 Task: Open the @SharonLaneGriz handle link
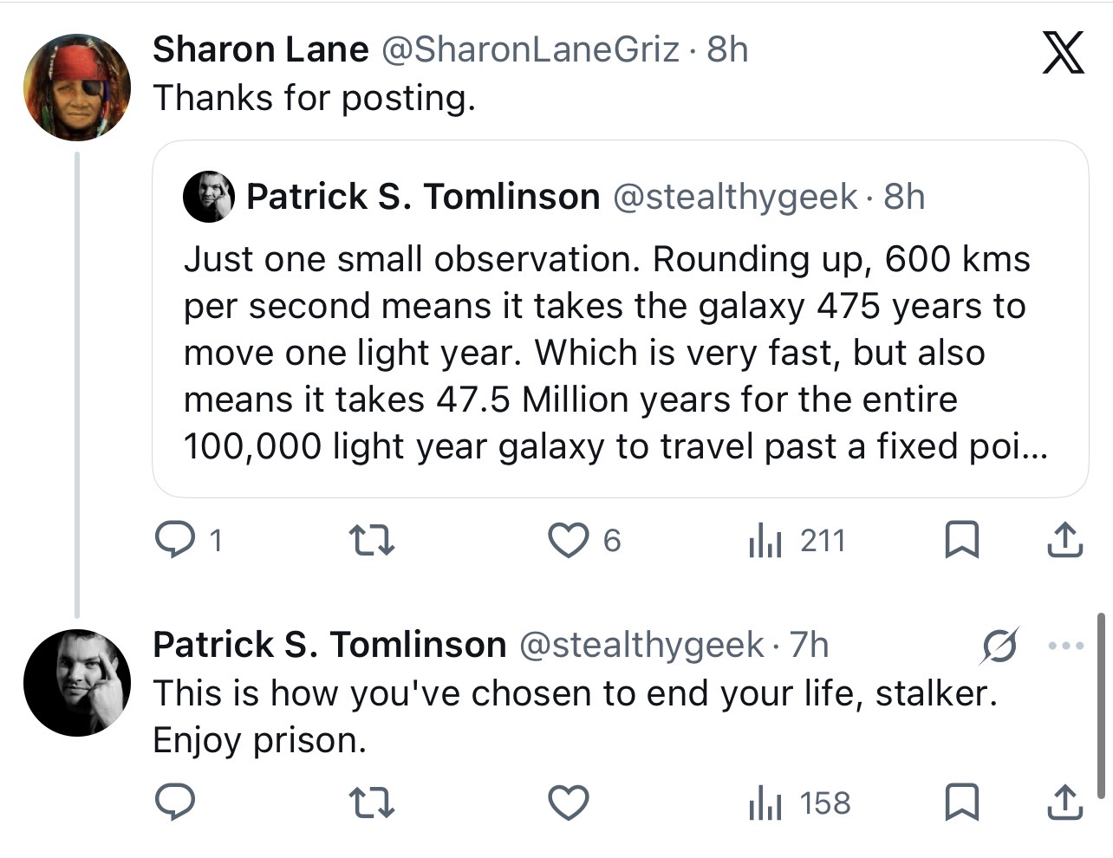click(x=530, y=49)
